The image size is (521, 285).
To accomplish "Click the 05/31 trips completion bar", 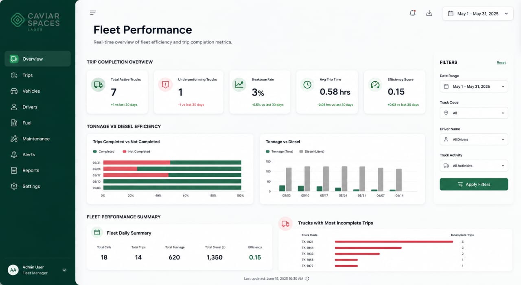I will (x=172, y=162).
